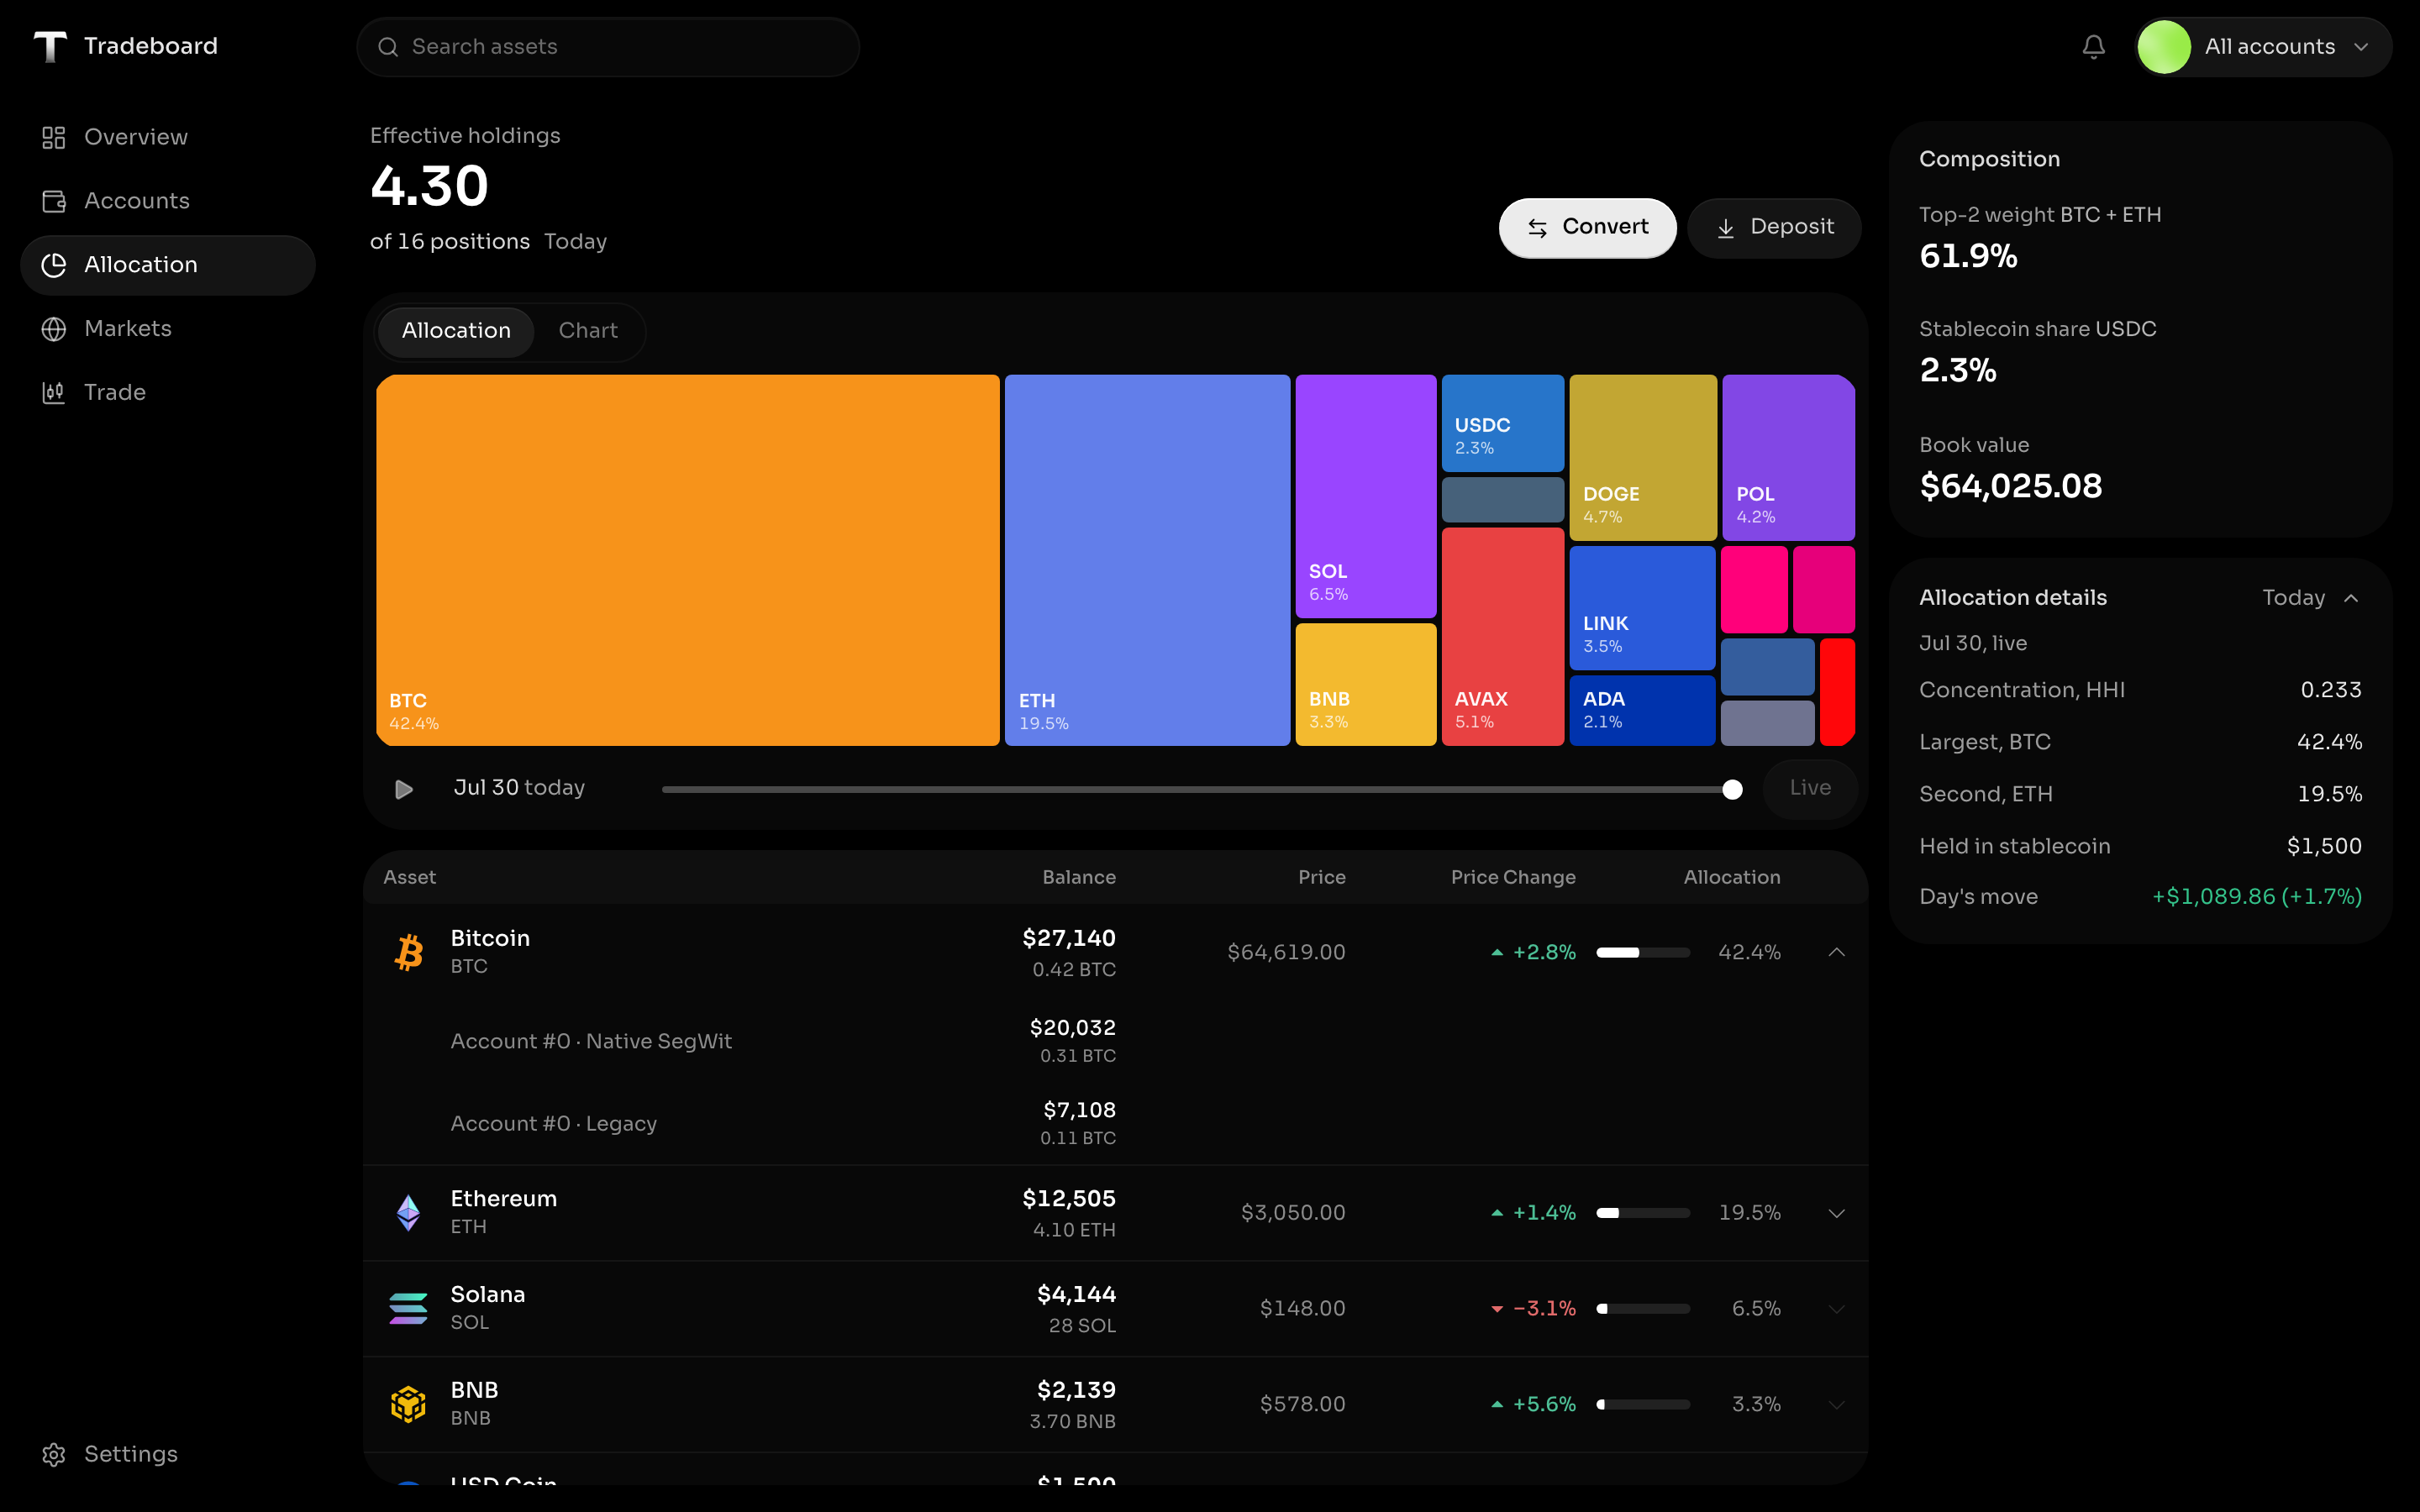
Task: Open Settings in sidebar
Action: tap(168, 1454)
